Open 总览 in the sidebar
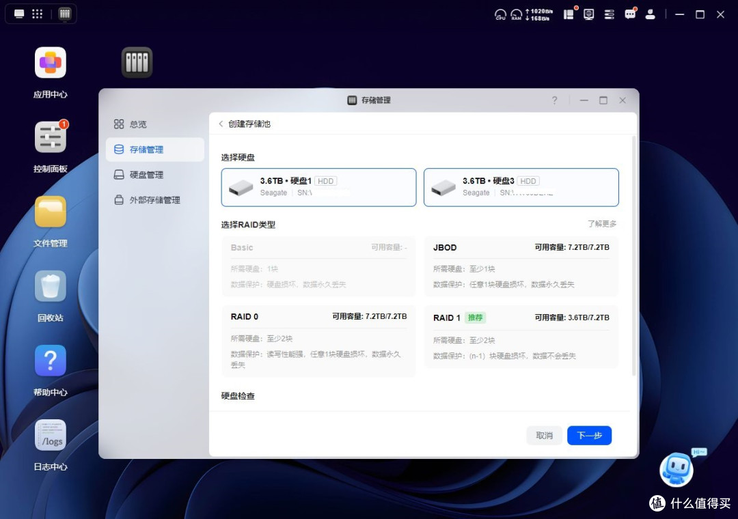 (x=155, y=124)
